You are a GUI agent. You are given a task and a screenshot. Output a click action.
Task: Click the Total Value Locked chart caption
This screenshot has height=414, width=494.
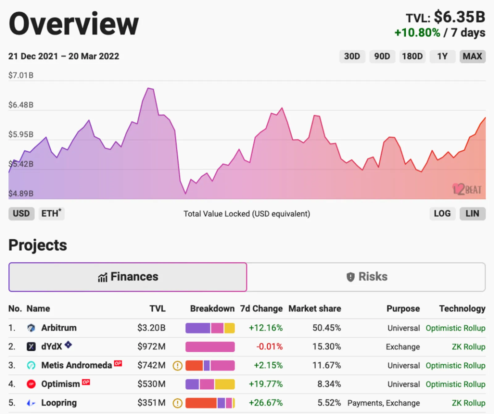click(x=247, y=214)
